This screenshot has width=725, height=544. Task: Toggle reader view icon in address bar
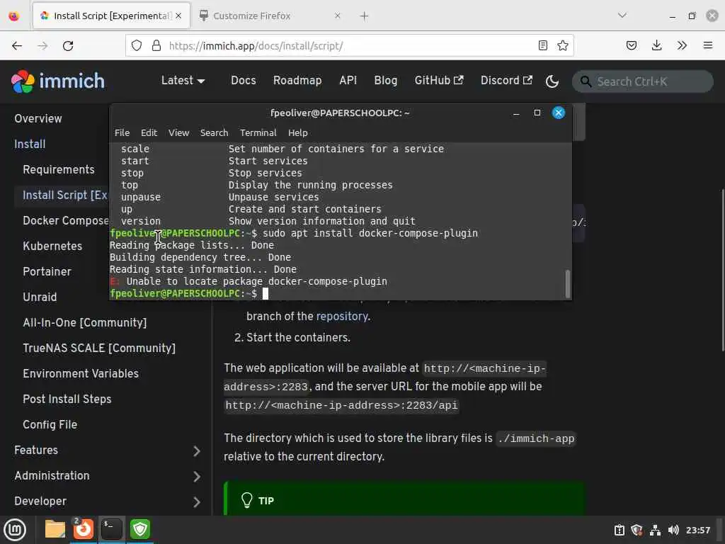point(543,45)
